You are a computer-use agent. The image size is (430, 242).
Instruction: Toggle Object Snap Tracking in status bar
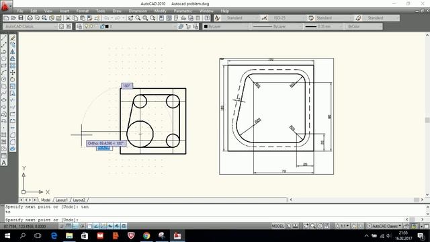coord(96,226)
